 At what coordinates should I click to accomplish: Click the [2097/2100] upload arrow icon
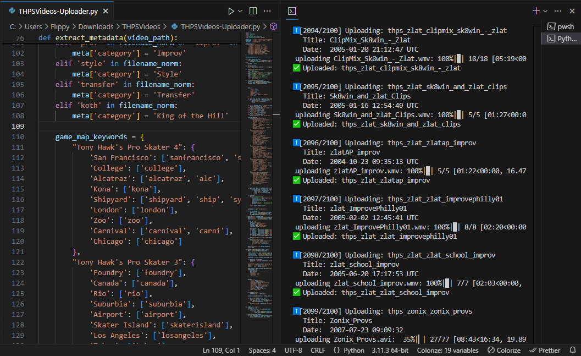[x=296, y=199]
